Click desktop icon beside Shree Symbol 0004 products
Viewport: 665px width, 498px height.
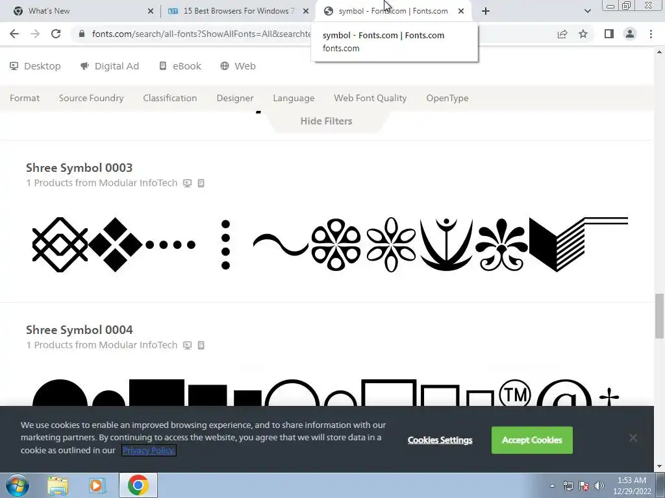click(188, 346)
